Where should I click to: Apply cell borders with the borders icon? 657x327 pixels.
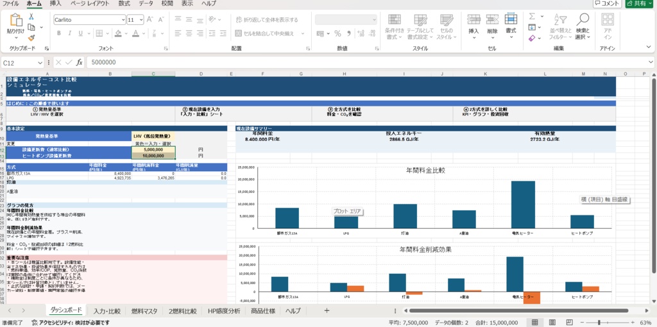(99, 33)
